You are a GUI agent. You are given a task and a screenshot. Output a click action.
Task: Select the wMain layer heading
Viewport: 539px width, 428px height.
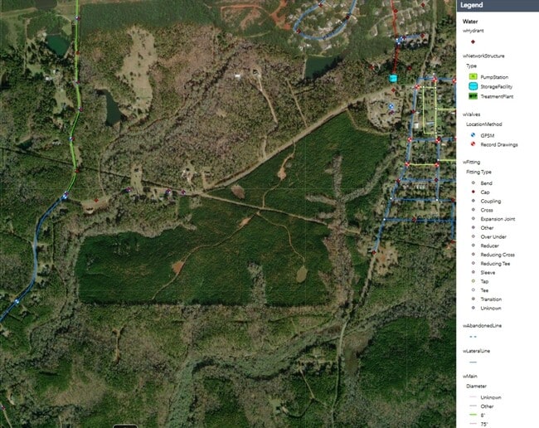[x=470, y=376]
